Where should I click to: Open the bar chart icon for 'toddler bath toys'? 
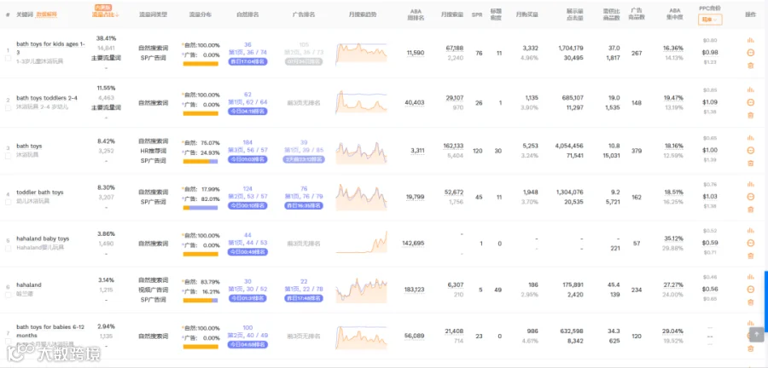(x=750, y=184)
